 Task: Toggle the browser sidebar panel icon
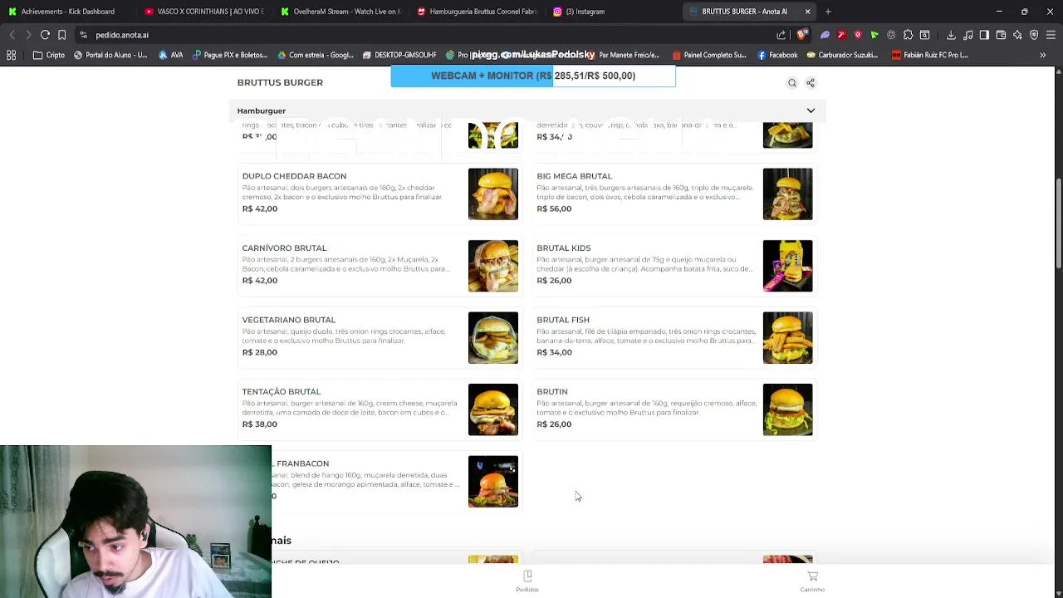(x=984, y=35)
